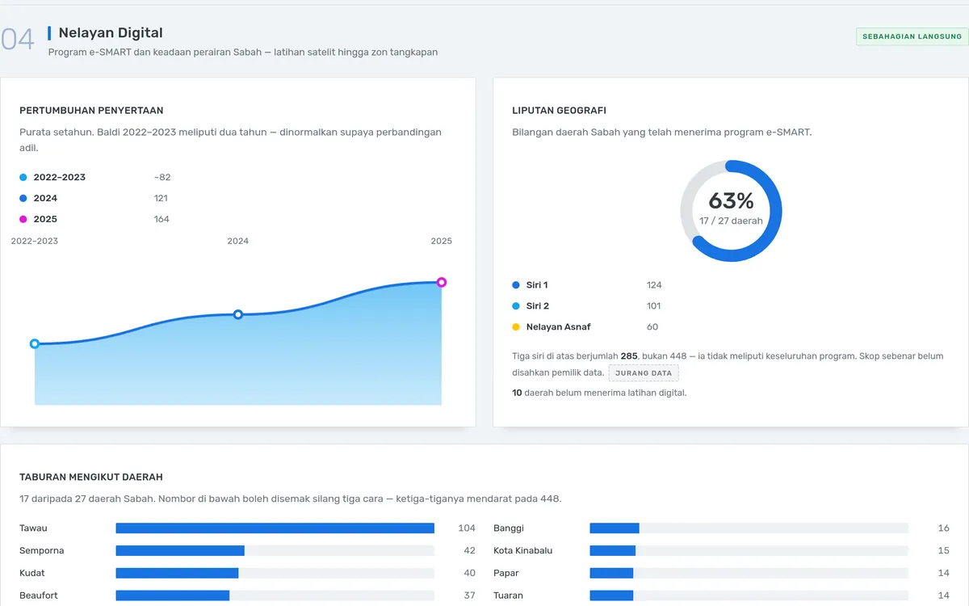Viewport: 969px width, 606px height.
Task: Click the '10 daerah belum menerima' note
Action: point(599,393)
